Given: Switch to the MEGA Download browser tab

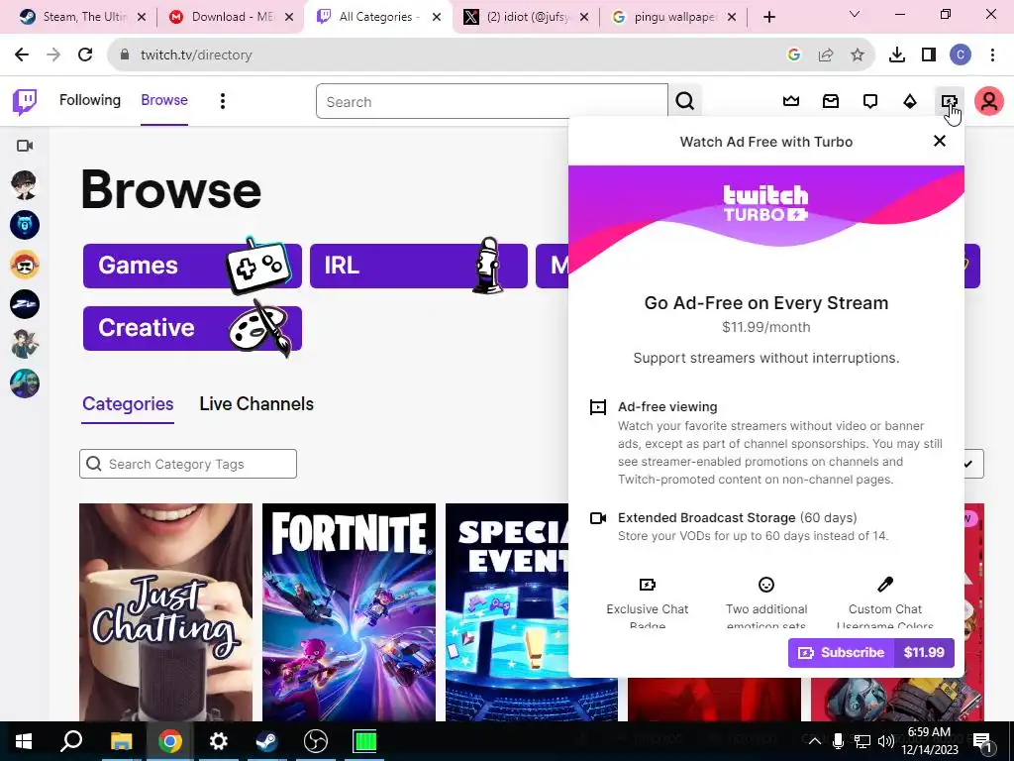Looking at the screenshot, I should [230, 17].
